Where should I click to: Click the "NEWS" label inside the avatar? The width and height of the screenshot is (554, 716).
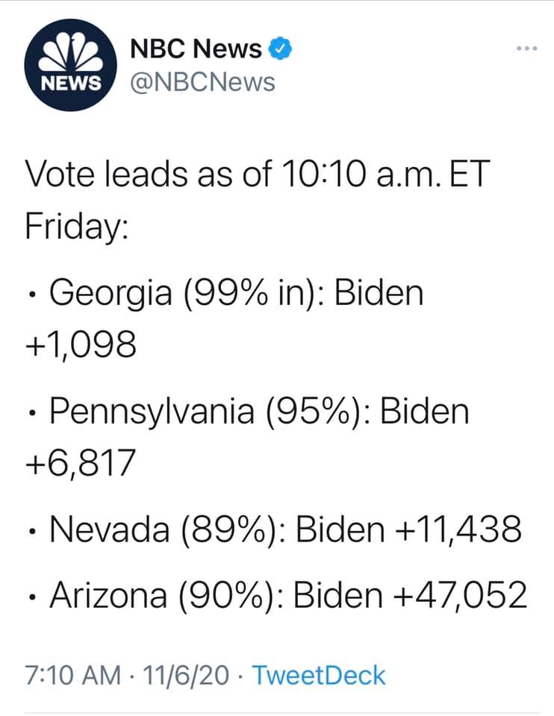pyautogui.click(x=69, y=81)
